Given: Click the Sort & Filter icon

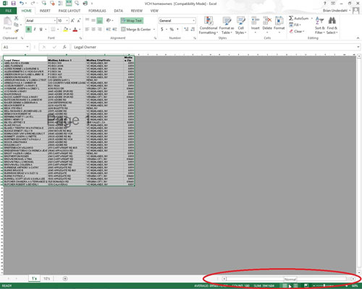Looking at the screenshot, I should (x=320, y=20).
